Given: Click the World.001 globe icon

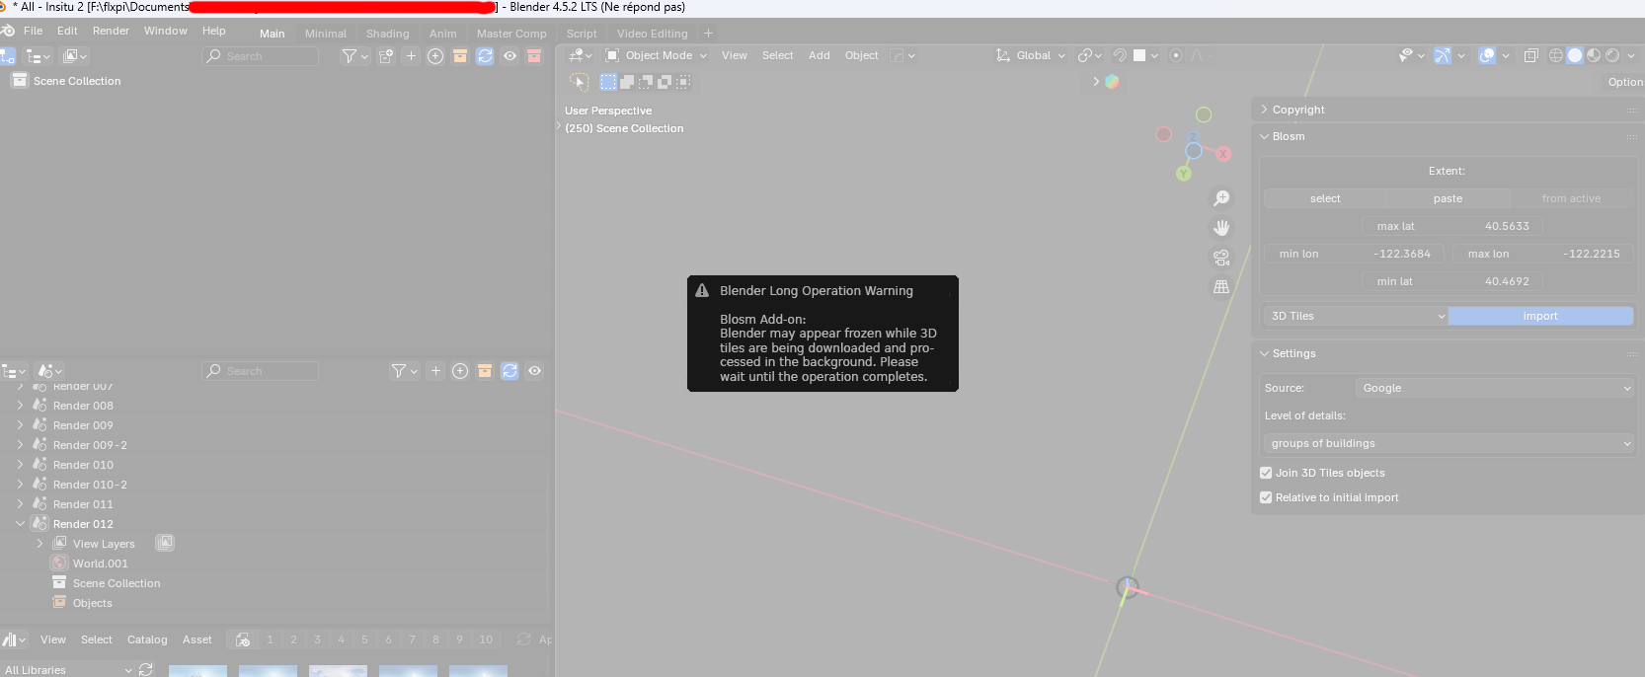Looking at the screenshot, I should pos(59,564).
